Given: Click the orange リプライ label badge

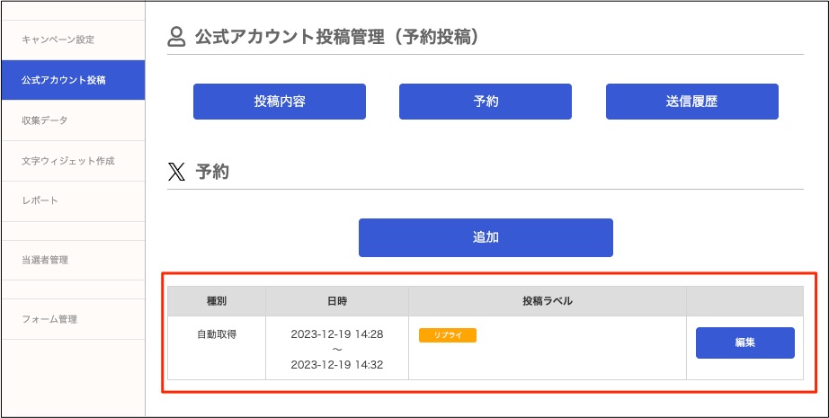Looking at the screenshot, I should tap(447, 335).
